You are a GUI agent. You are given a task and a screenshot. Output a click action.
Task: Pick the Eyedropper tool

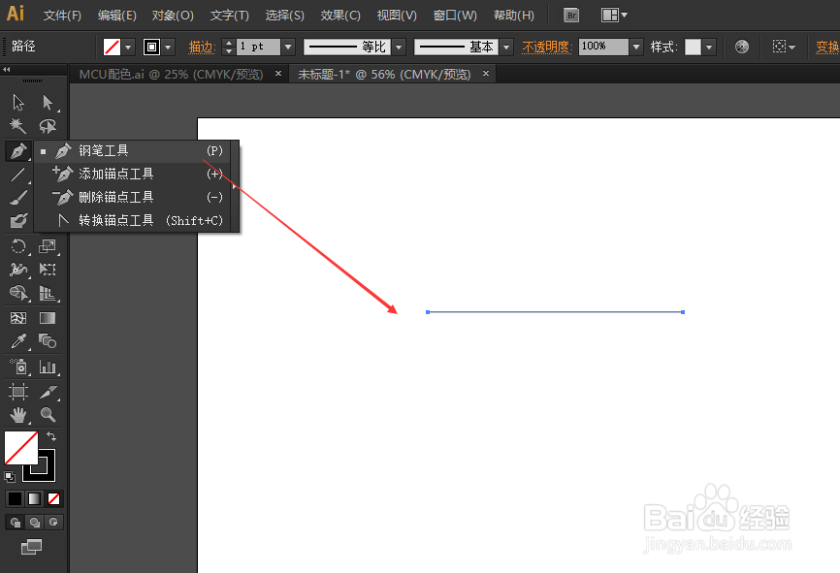tap(18, 341)
